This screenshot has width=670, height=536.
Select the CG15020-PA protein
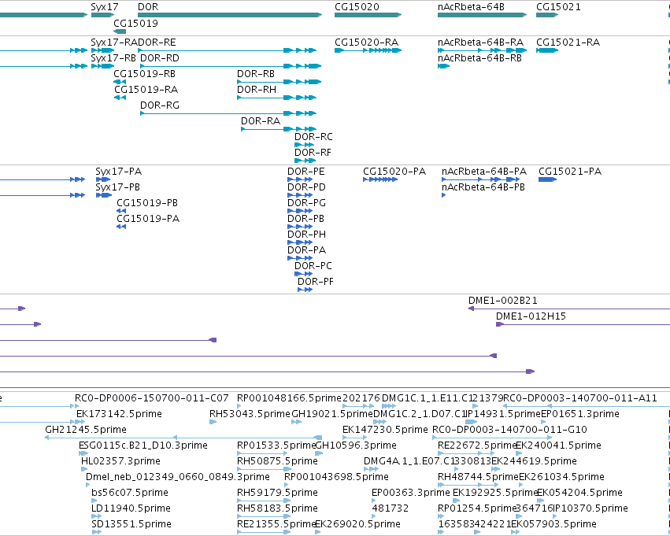pos(380,179)
